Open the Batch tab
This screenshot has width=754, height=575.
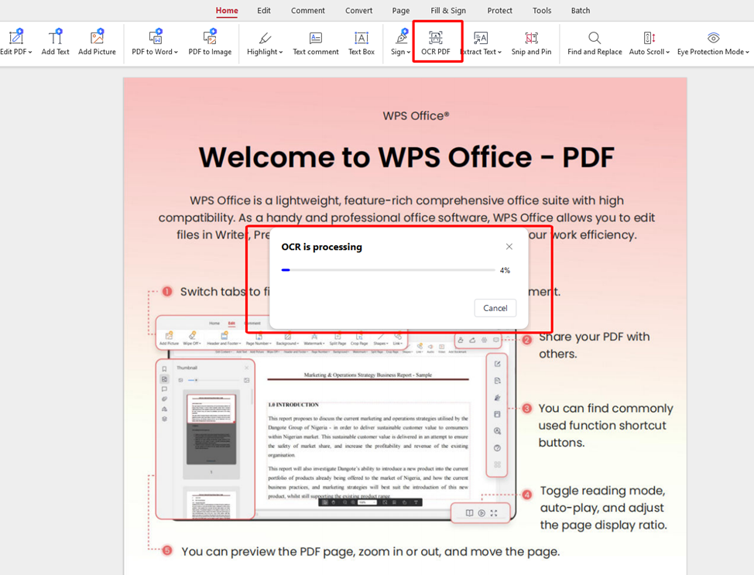(x=581, y=11)
